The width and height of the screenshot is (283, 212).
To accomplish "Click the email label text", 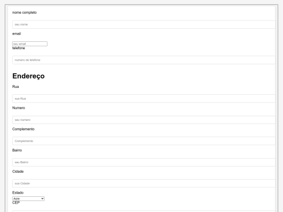I will coord(17,34).
